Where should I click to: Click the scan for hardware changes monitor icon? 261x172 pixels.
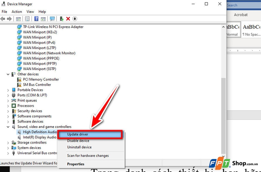point(52,19)
